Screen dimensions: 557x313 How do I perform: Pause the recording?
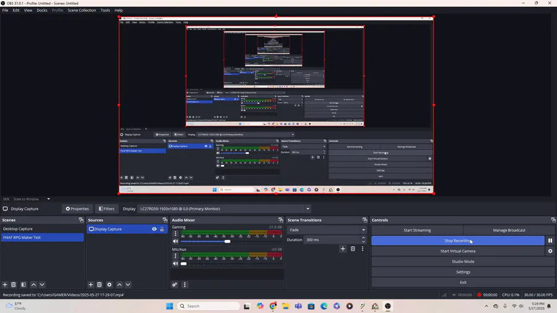pos(550,241)
